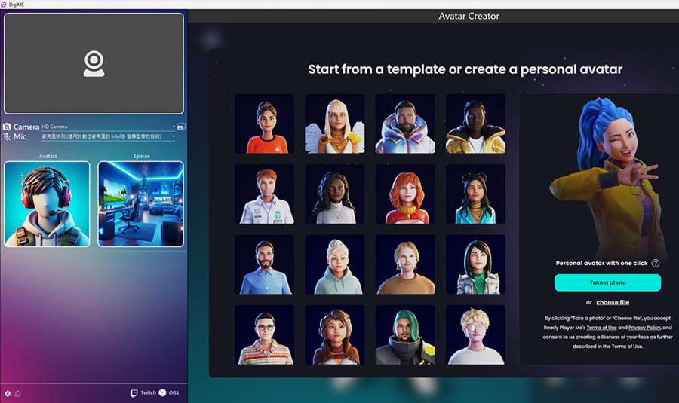Click the DigiME app icon in title bar

(x=4, y=4)
